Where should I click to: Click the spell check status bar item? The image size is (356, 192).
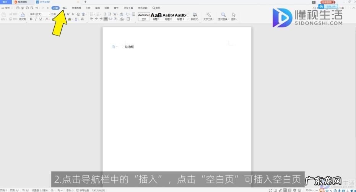[x=83, y=190]
